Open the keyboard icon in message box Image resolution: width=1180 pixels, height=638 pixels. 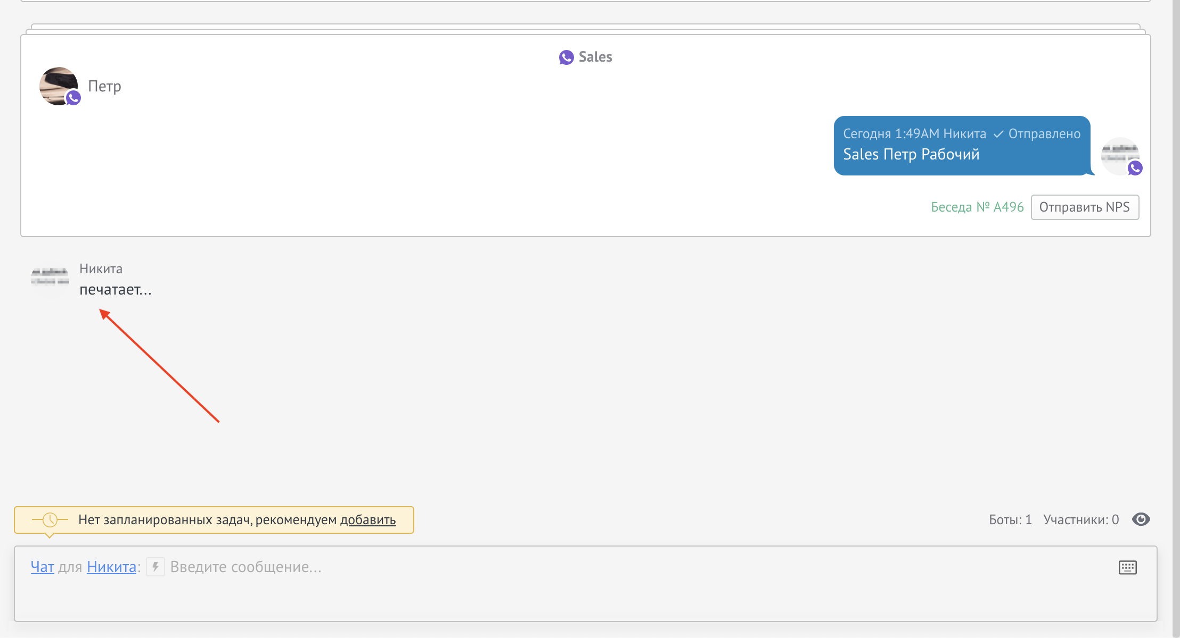[x=1128, y=567]
